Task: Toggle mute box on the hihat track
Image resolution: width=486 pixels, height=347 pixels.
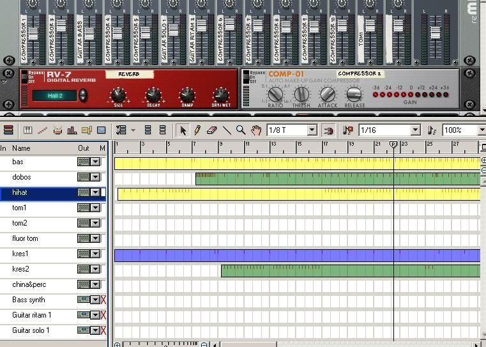Action: pos(103,192)
